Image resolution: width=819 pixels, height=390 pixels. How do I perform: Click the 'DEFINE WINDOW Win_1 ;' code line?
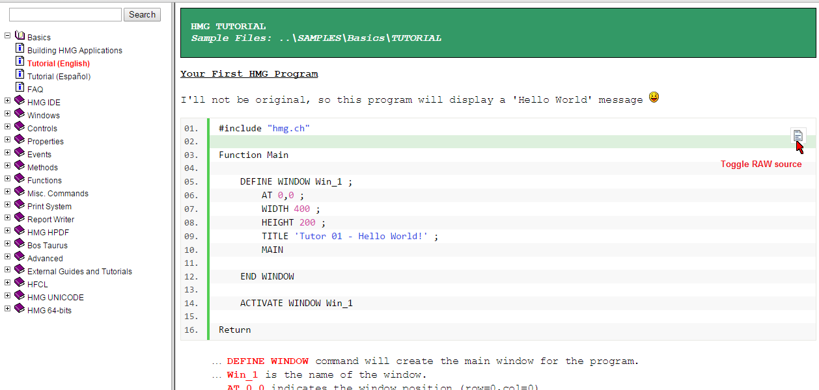(x=296, y=181)
